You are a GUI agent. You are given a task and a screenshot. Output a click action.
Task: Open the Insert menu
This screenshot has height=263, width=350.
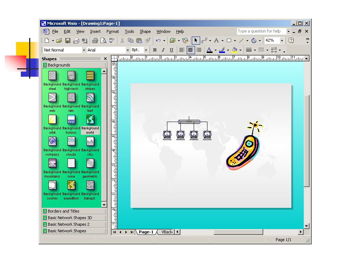(x=95, y=31)
